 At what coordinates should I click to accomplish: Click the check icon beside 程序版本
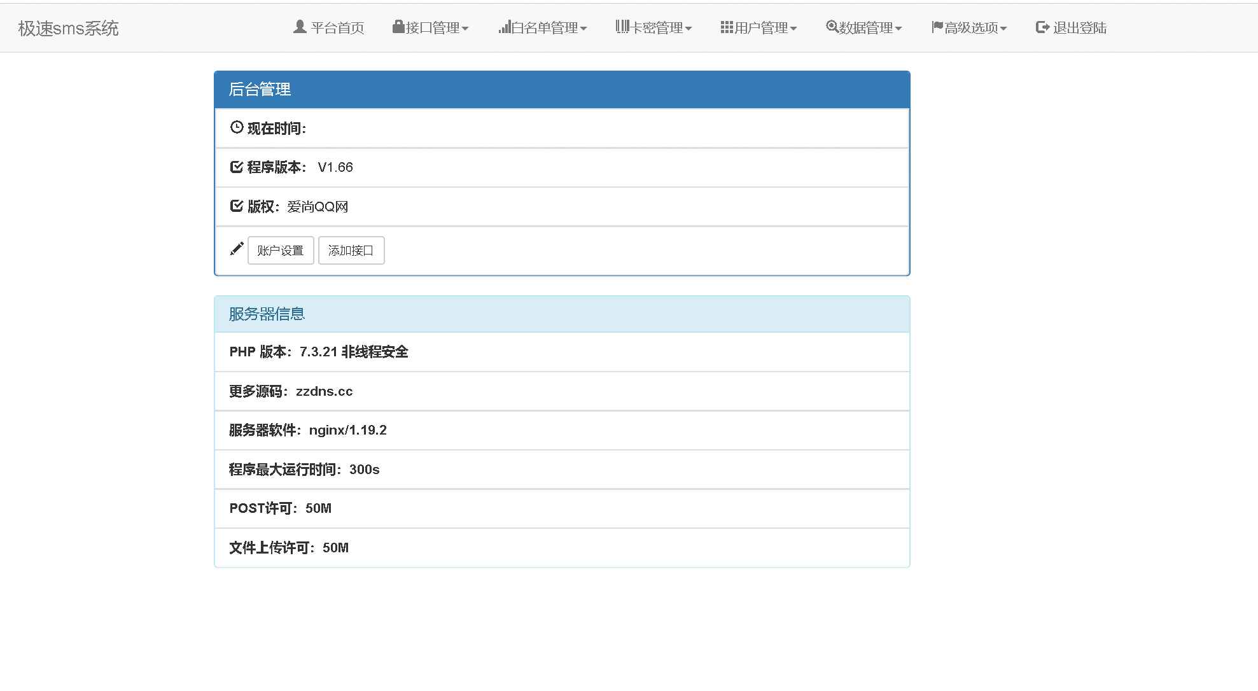(x=237, y=167)
